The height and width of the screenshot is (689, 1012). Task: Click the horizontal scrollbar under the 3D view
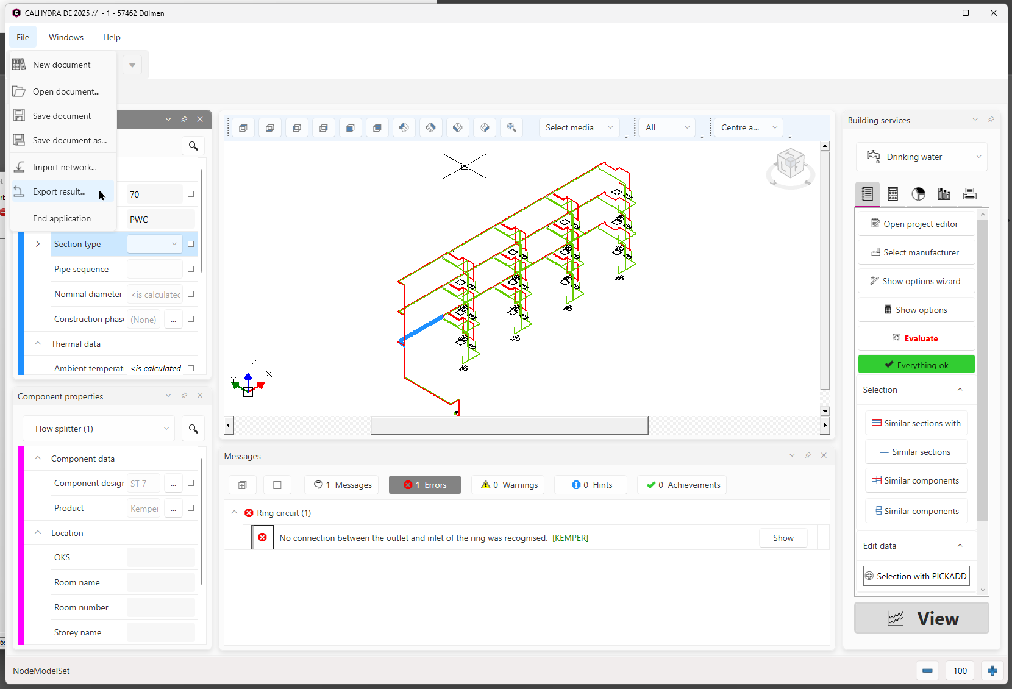point(510,426)
